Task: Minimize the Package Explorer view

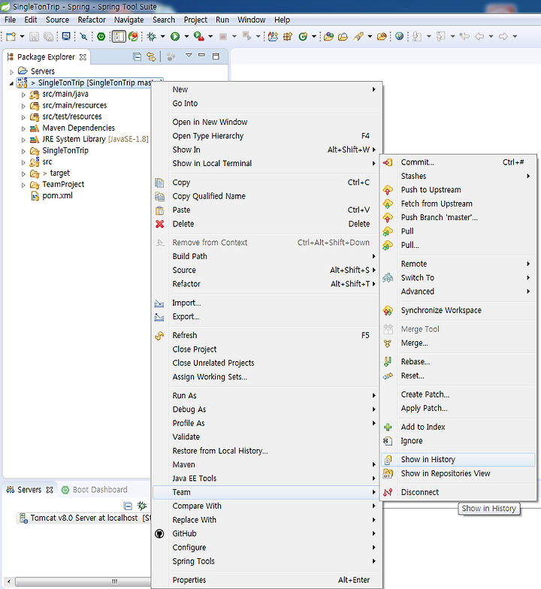Action: [x=201, y=56]
